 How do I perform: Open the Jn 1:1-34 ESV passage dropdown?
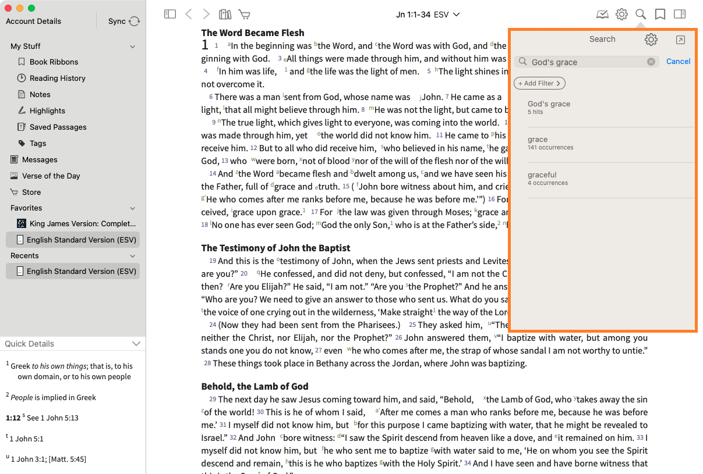(x=428, y=14)
